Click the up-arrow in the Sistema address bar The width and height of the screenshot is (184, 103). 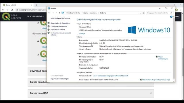point(60,13)
